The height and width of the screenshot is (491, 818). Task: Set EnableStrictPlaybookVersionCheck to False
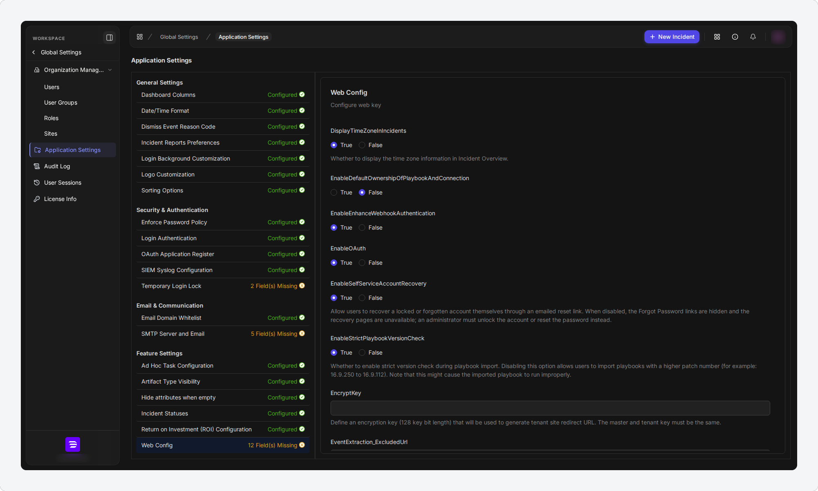point(362,353)
